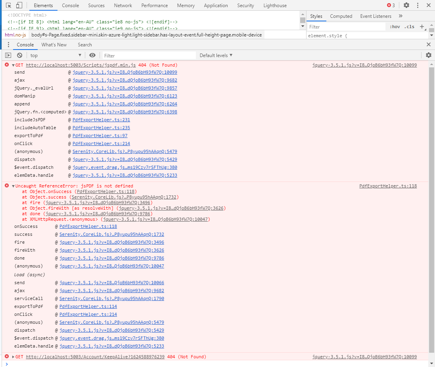The height and width of the screenshot is (367, 435).
Task: Toggle the device toolbar icon
Action: tap(19, 5)
